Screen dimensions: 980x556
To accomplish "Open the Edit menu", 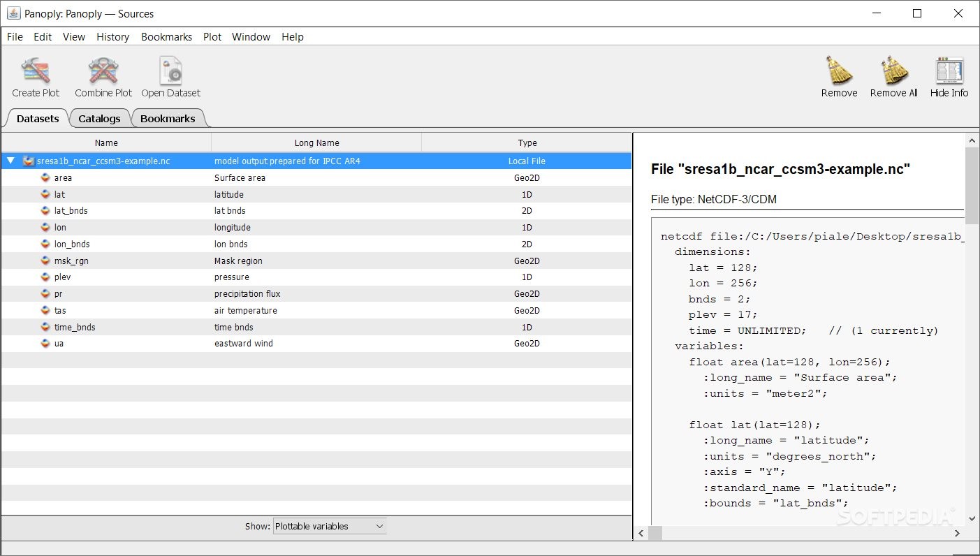I will 43,37.
